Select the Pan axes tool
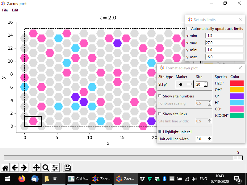The width and height of the screenshot is (247, 185). coord(36,168)
